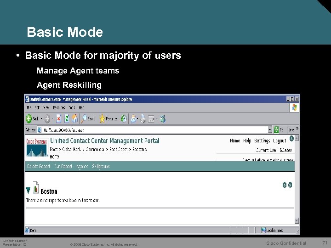Click the Help link in portal header

247,141
